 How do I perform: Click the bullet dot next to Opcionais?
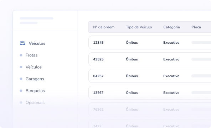pyautogui.click(x=21, y=103)
